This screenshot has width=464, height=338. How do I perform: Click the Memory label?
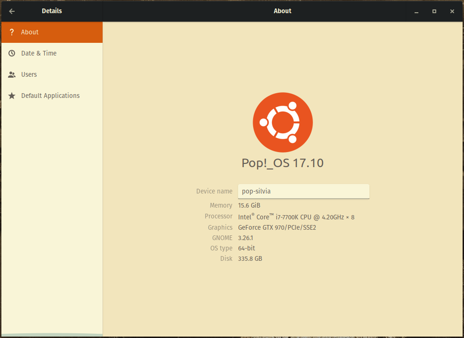(221, 205)
